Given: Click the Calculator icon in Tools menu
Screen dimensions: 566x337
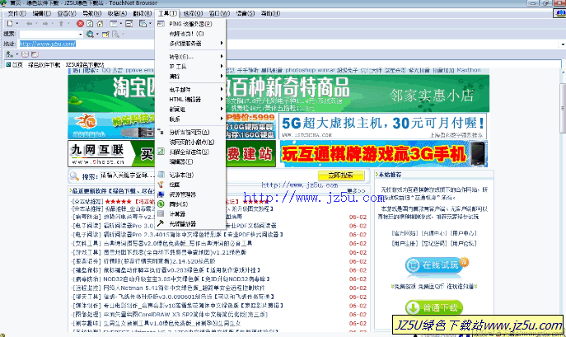Looking at the screenshot, I should 161,214.
